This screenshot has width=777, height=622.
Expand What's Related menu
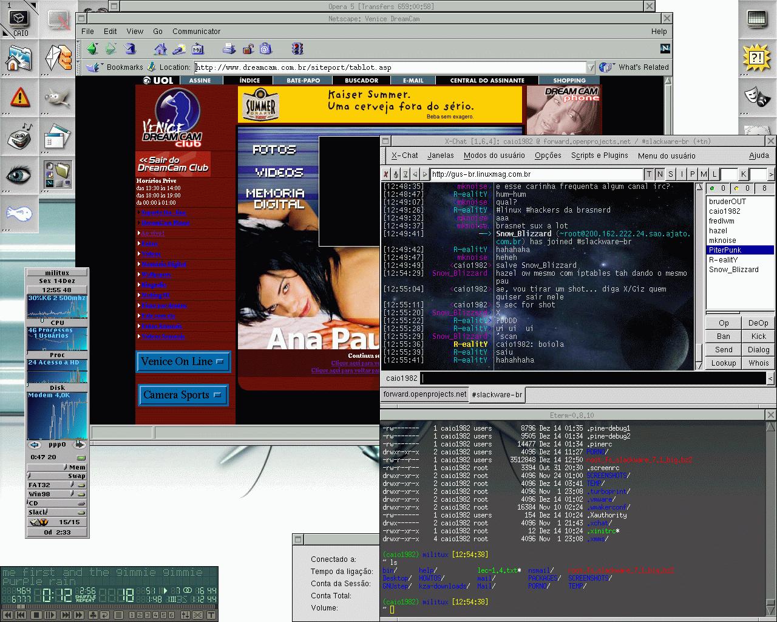point(634,67)
